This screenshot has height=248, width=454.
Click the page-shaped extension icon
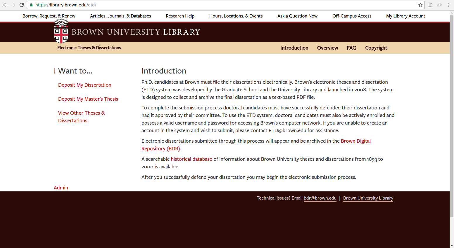430,5
